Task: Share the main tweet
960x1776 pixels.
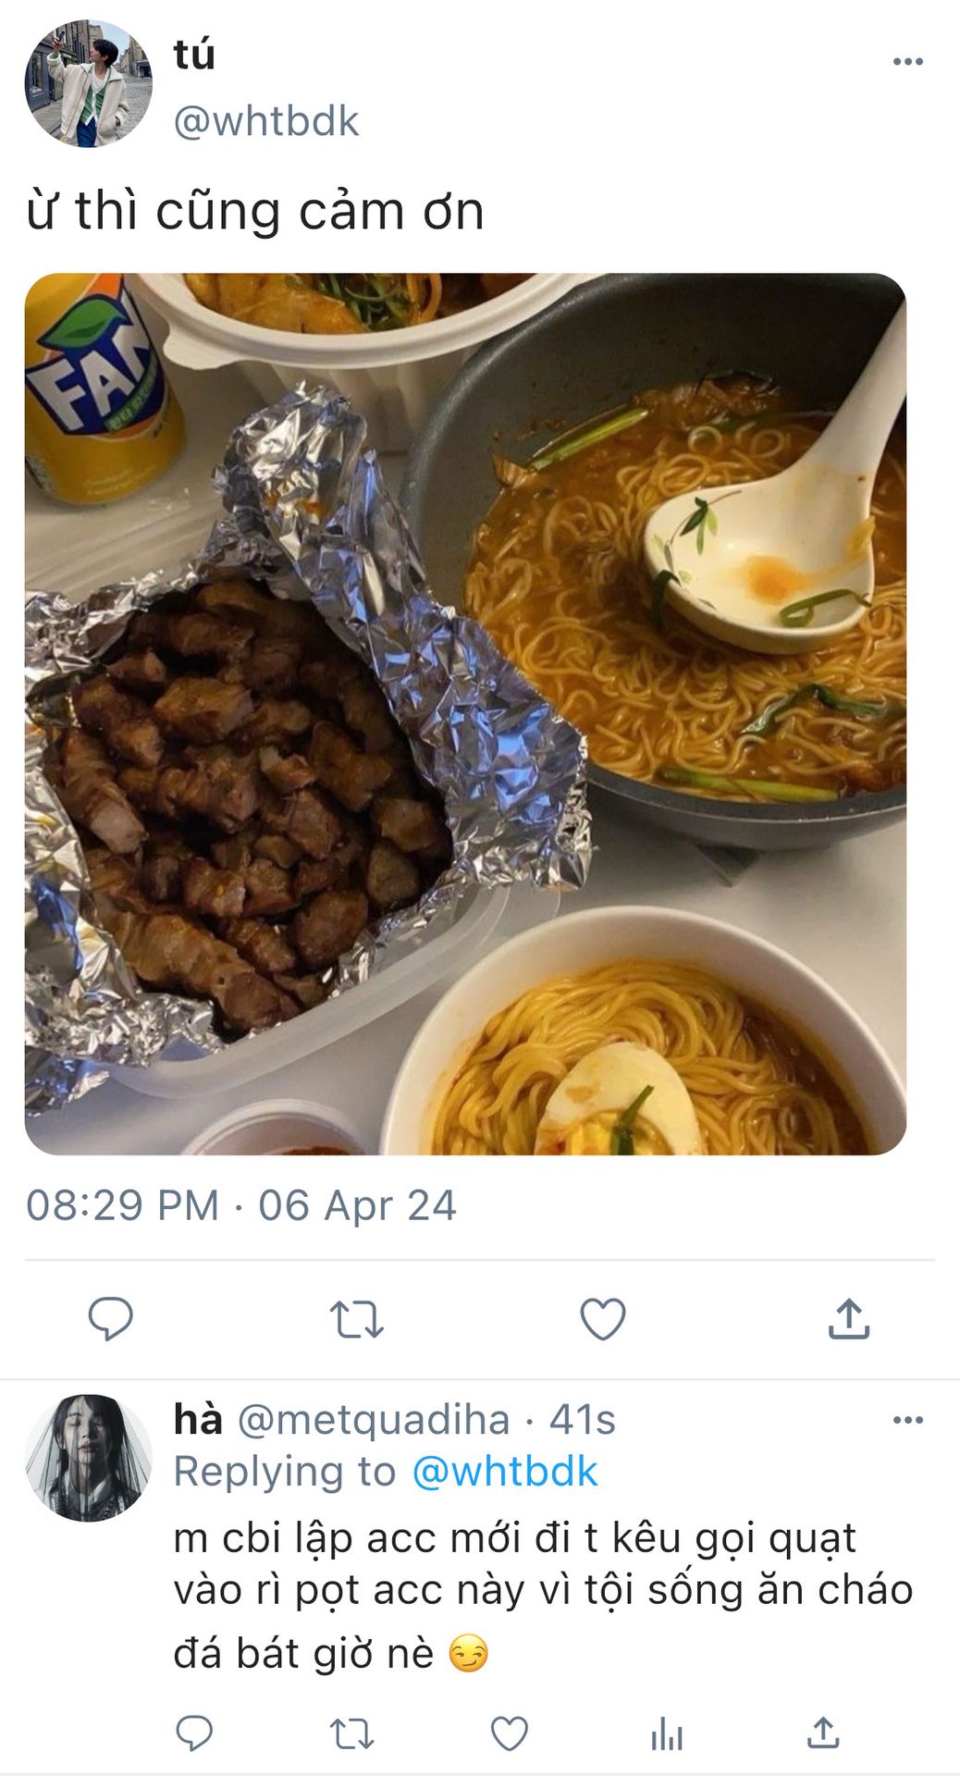Action: [849, 1319]
